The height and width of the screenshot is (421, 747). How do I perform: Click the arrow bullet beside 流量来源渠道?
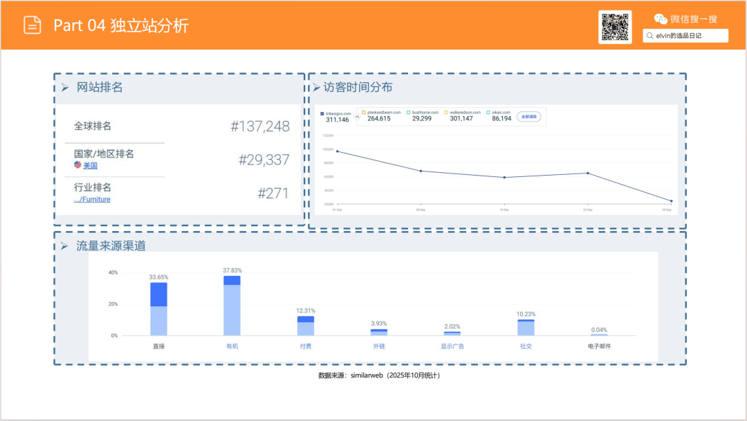(64, 246)
